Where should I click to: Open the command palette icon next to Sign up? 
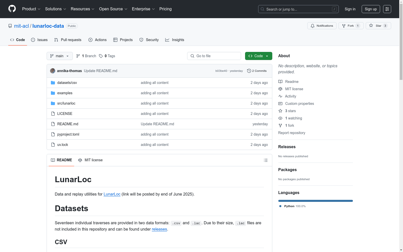tap(387, 9)
